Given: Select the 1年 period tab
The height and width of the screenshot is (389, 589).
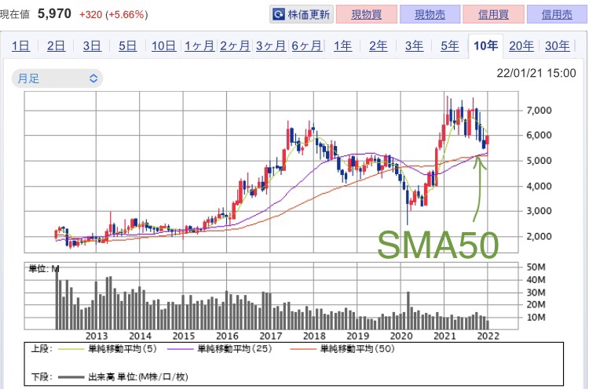Looking at the screenshot, I should click(342, 46).
